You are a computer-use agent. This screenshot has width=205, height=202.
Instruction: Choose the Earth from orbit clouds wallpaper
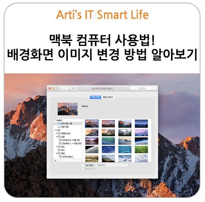tap(92, 149)
